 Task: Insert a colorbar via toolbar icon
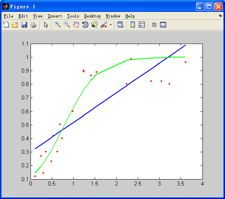[x=133, y=25]
